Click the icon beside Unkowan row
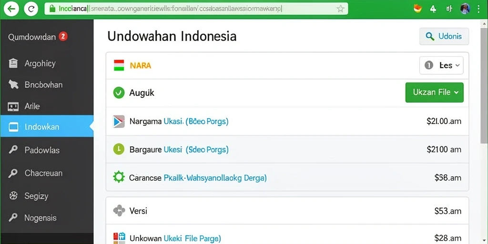This screenshot has width=488, height=244. pyautogui.click(x=119, y=238)
